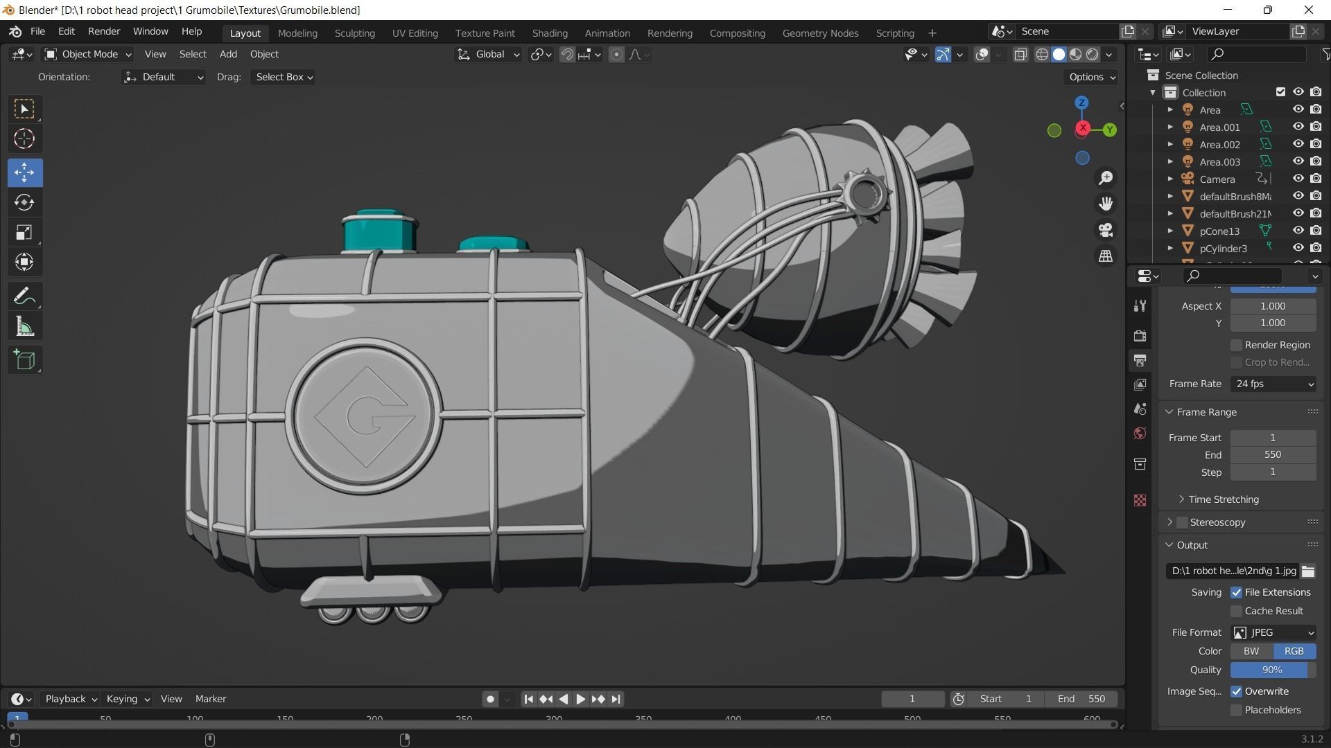Enable the Render Region checkbox

1236,345
